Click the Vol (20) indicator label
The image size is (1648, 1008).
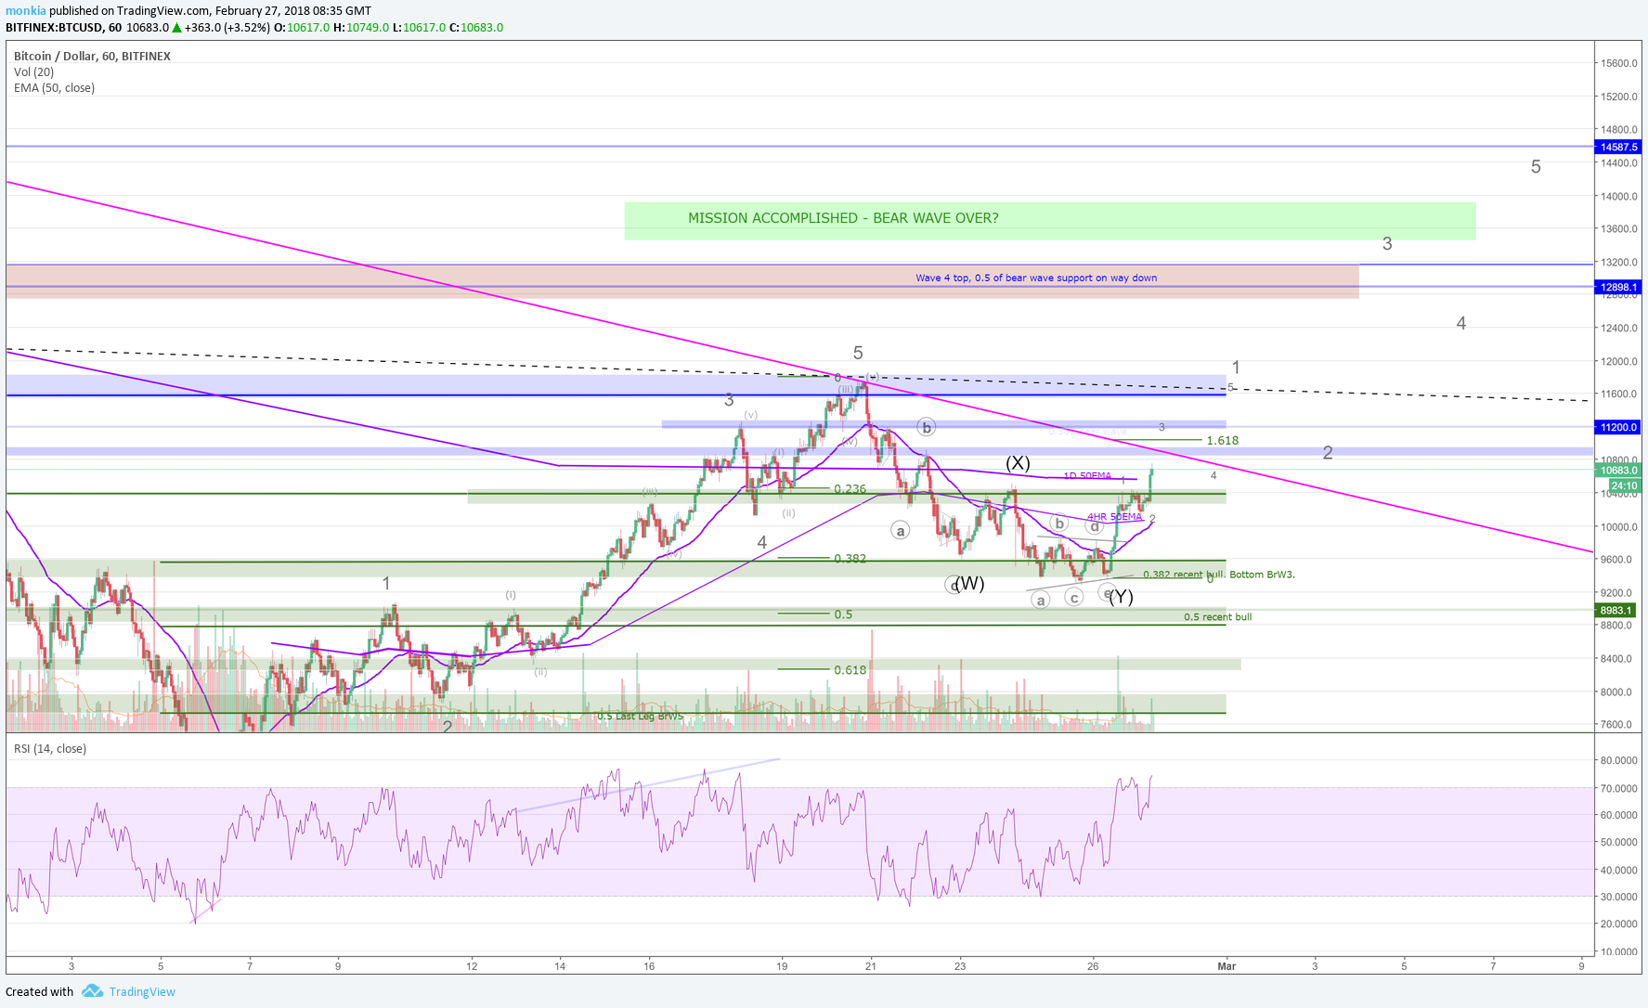pos(33,71)
